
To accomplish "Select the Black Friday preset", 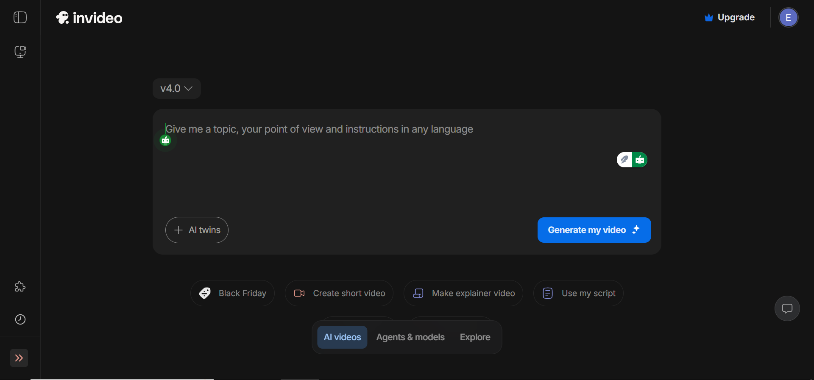I will click(x=232, y=293).
